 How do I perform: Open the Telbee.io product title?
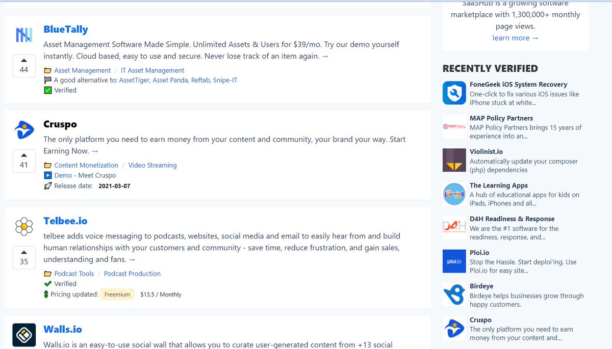point(65,221)
